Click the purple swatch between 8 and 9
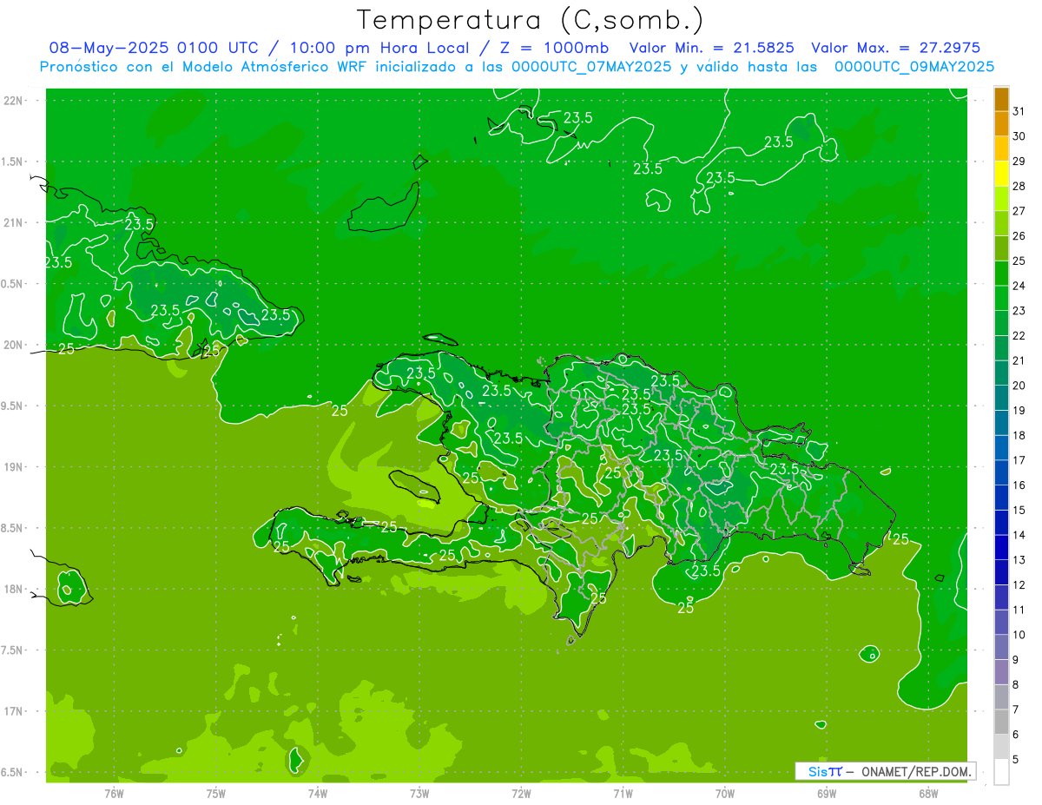 (1001, 672)
